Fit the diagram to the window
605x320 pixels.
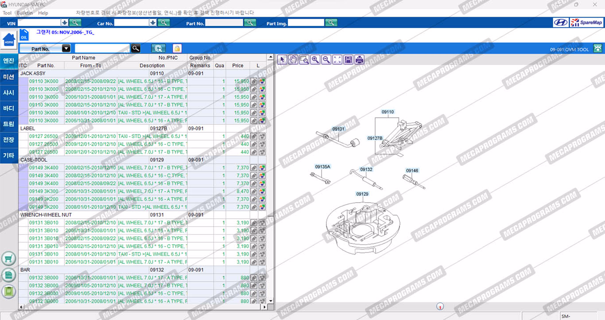(x=337, y=60)
